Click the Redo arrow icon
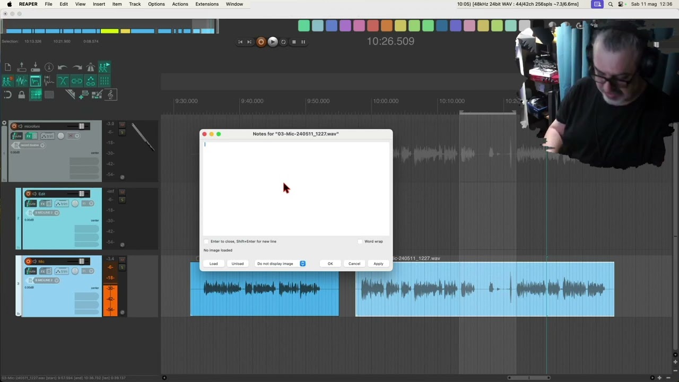 pos(77,67)
